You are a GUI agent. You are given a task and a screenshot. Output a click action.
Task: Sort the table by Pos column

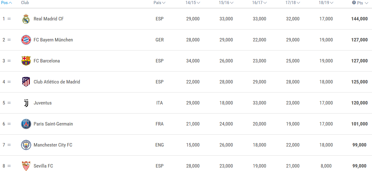coord(7,3)
